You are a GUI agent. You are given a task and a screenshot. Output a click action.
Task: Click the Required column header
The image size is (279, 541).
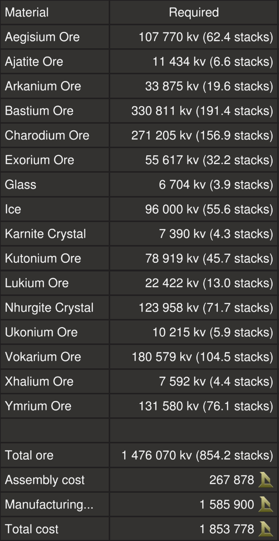(194, 12)
